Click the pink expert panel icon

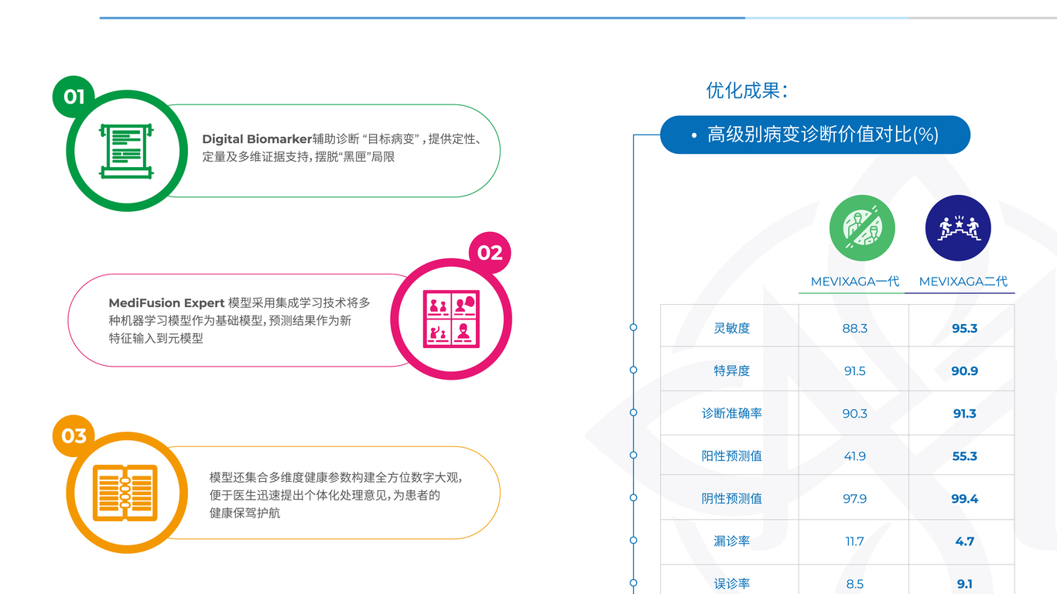tap(451, 319)
